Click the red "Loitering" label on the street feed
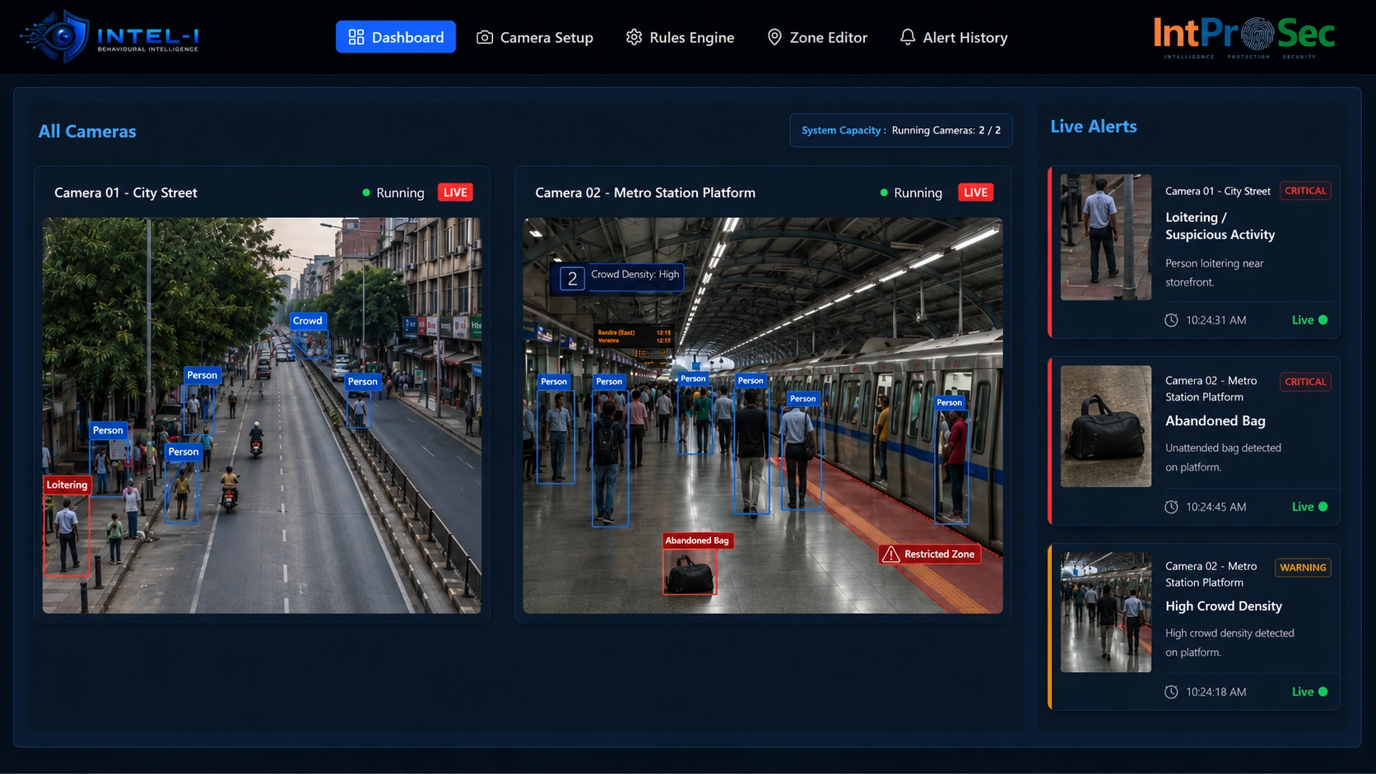 coord(67,484)
